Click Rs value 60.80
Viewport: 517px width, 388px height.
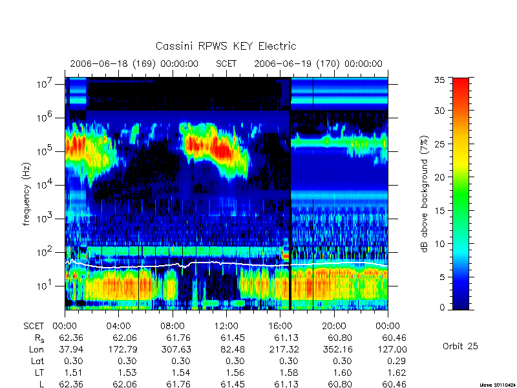click(340, 338)
